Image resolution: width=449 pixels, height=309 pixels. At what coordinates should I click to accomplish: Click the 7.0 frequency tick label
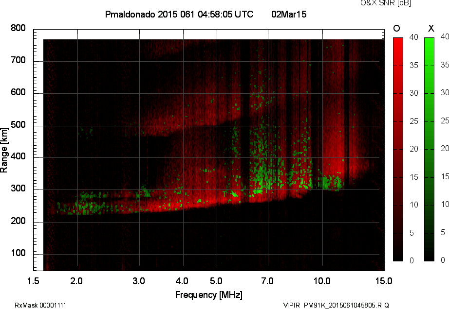click(x=267, y=281)
